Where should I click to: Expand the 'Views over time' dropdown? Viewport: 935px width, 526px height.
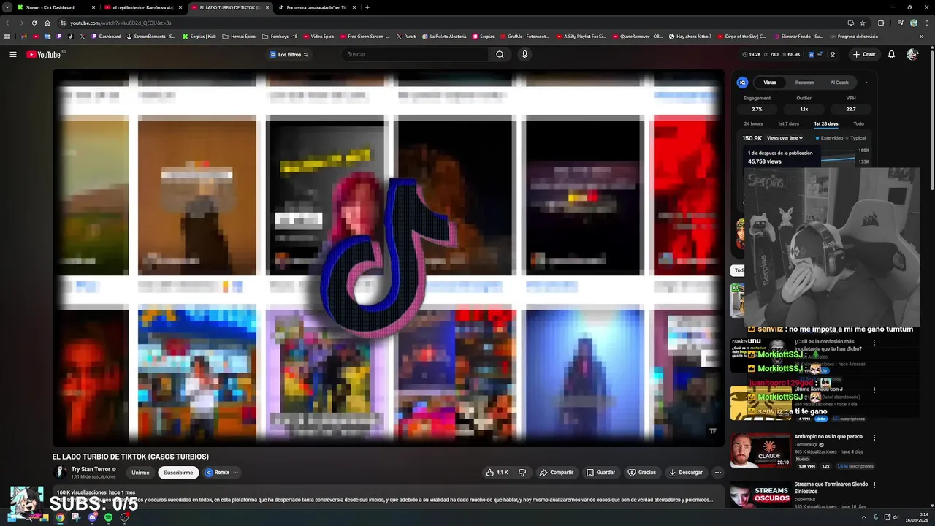click(x=785, y=138)
